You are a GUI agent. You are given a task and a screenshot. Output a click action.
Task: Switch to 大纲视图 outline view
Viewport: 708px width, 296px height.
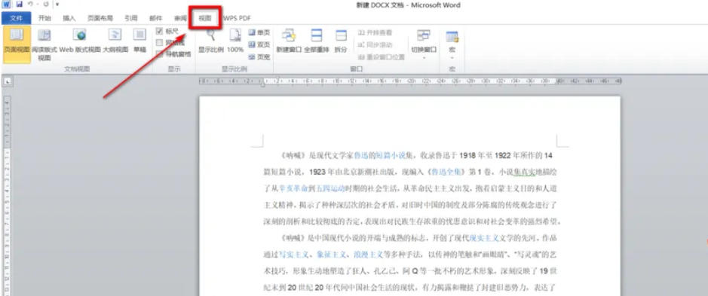115,41
